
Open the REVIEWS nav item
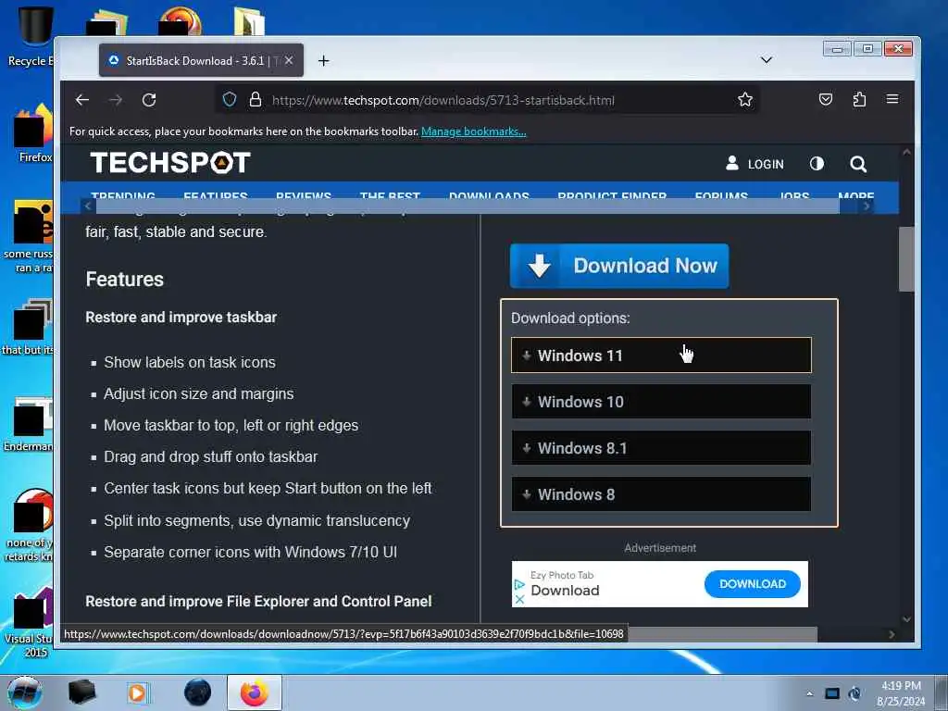pos(304,195)
